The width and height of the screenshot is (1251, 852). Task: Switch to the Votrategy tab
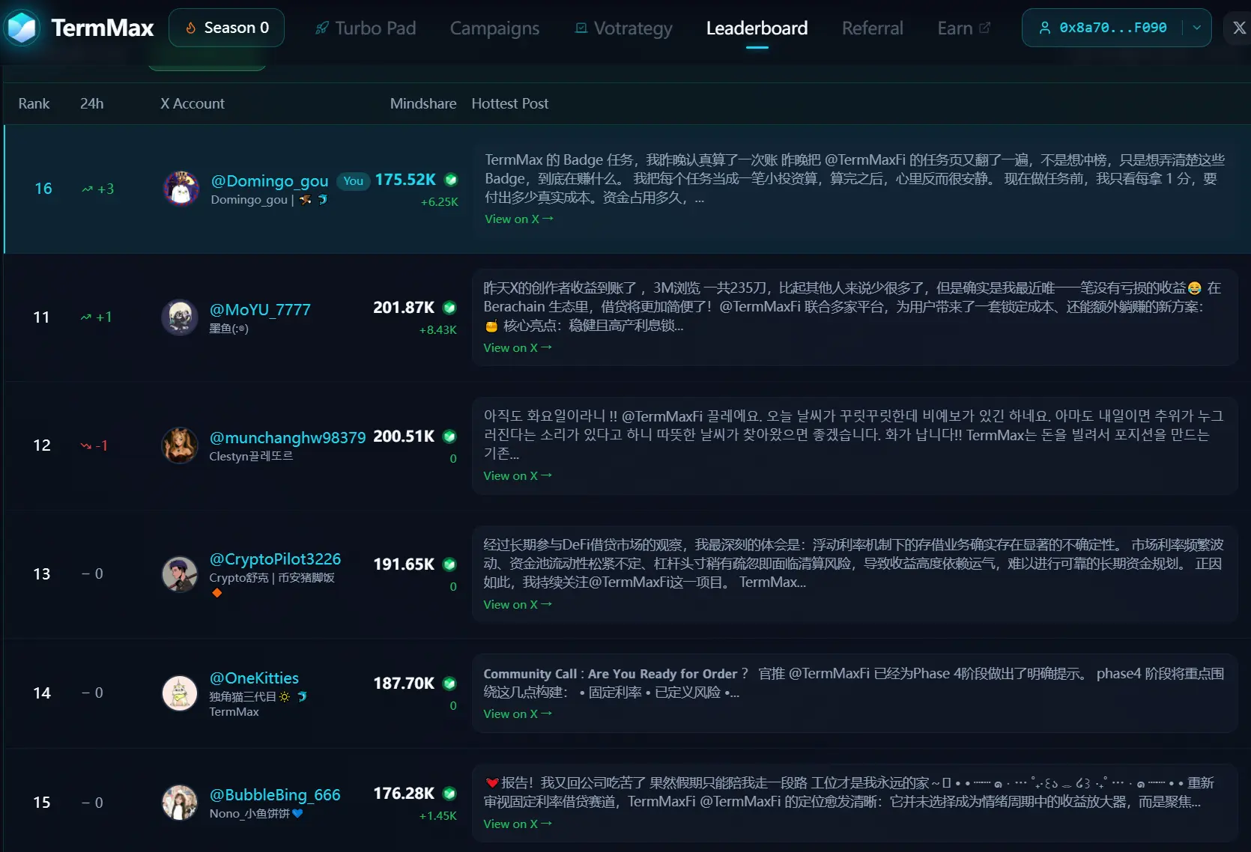(623, 28)
